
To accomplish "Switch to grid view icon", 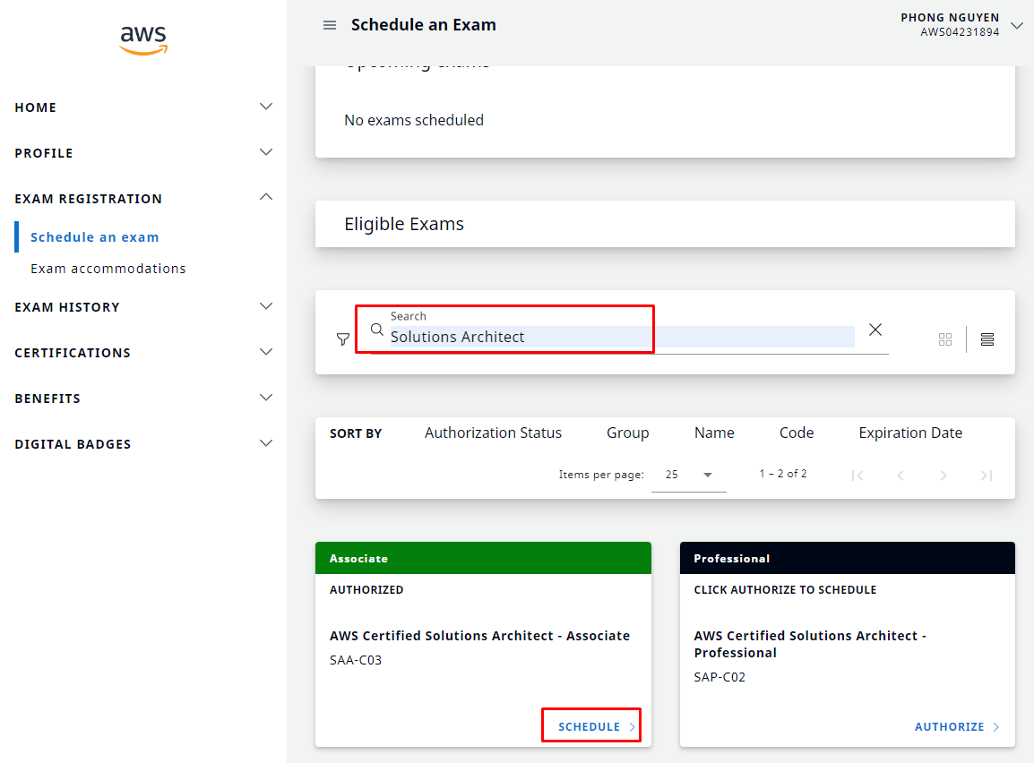I will 945,339.
